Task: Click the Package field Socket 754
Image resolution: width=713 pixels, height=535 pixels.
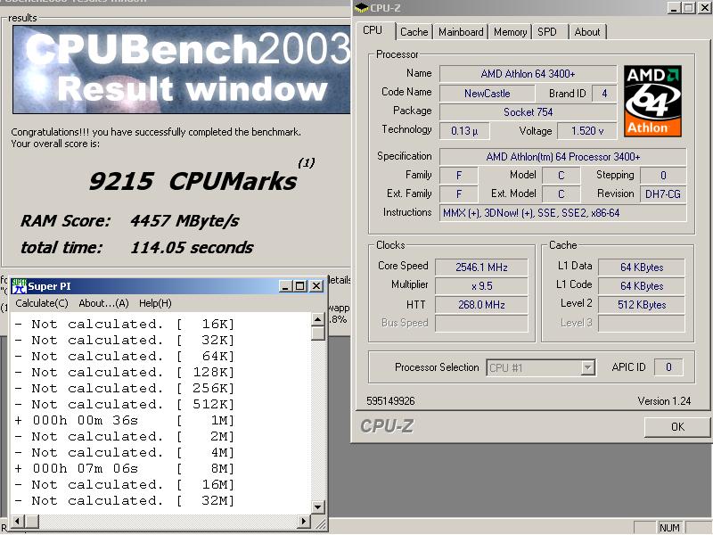Action: 528,112
